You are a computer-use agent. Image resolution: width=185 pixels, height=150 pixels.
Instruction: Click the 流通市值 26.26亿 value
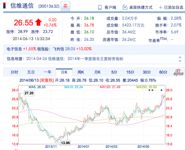click(129, 40)
